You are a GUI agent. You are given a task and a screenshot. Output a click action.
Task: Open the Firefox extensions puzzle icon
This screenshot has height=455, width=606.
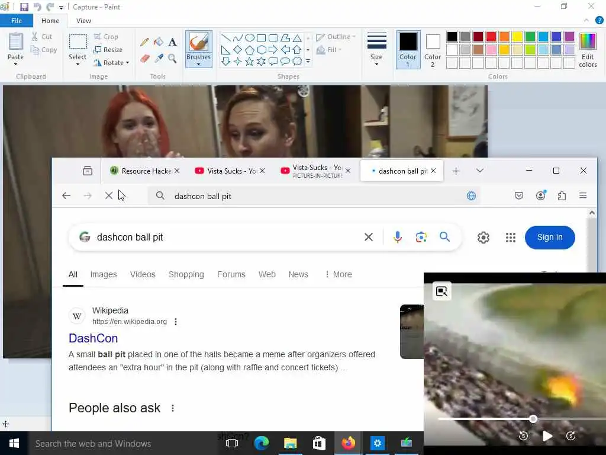click(562, 196)
